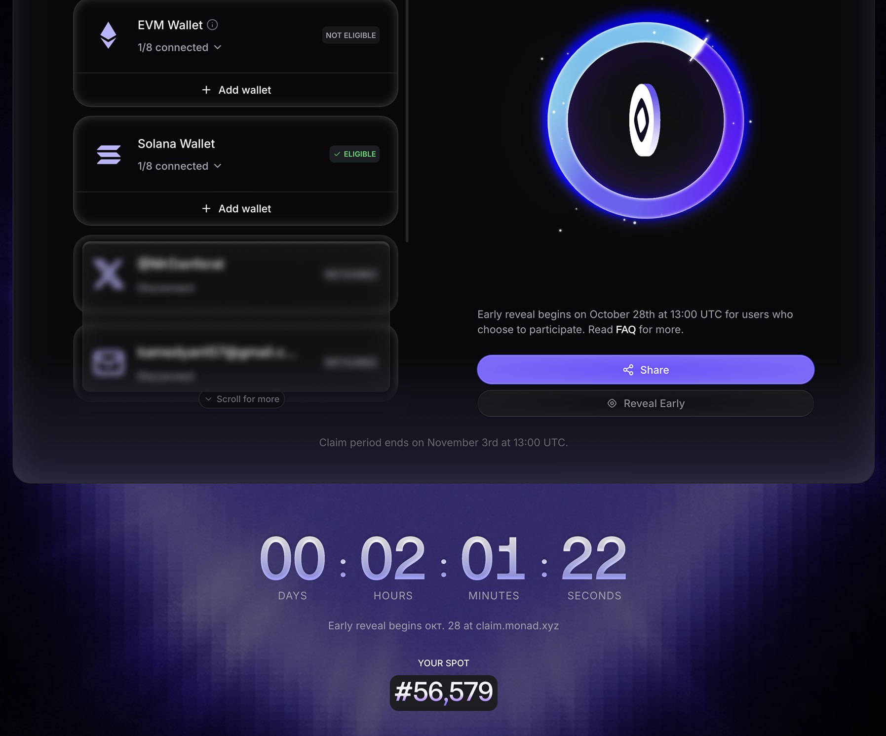Click the plus icon in Solana Add wallet
886x736 pixels.
point(206,209)
